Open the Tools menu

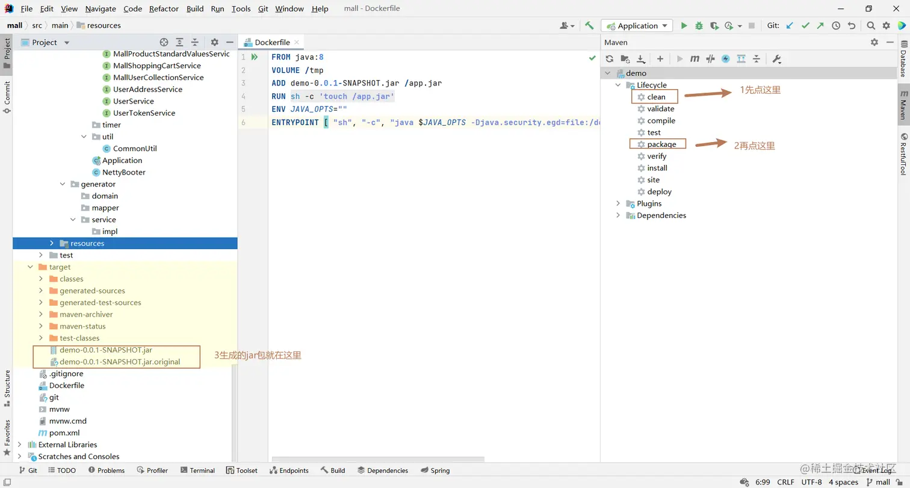241,9
